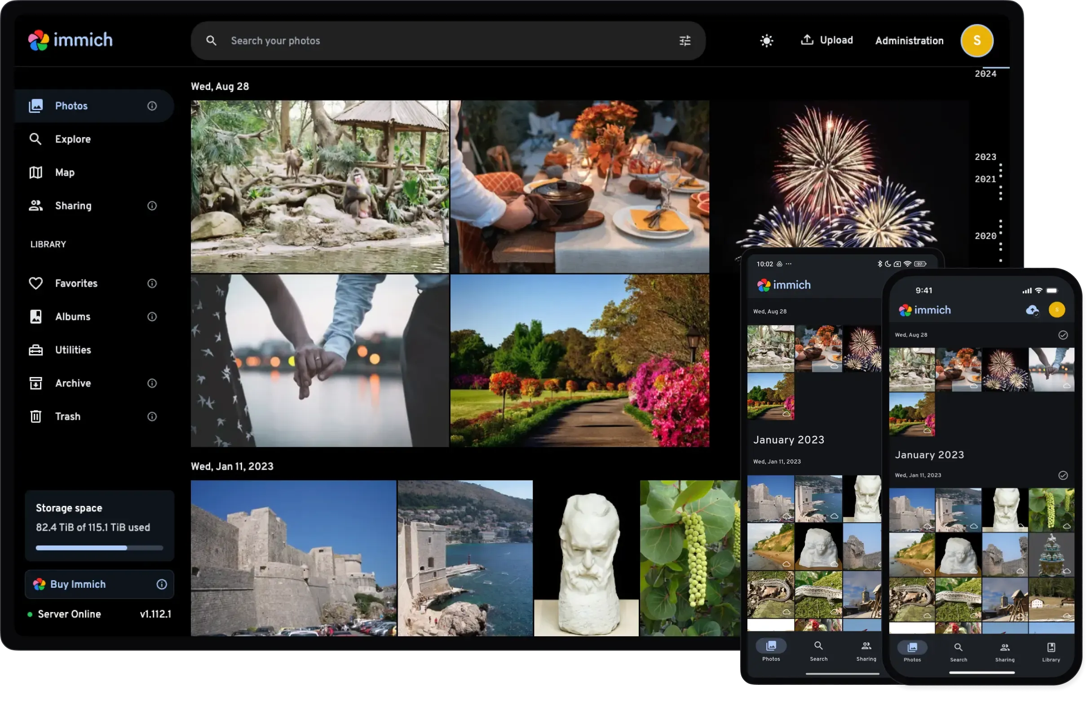Open the Map view
This screenshot has width=1087, height=701.
pyautogui.click(x=65, y=172)
